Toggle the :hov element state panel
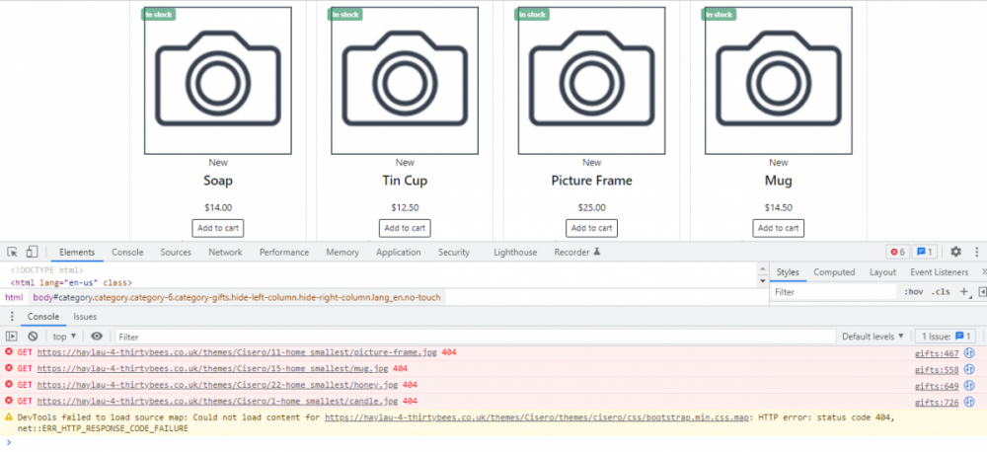Image resolution: width=987 pixels, height=452 pixels. coord(912,292)
